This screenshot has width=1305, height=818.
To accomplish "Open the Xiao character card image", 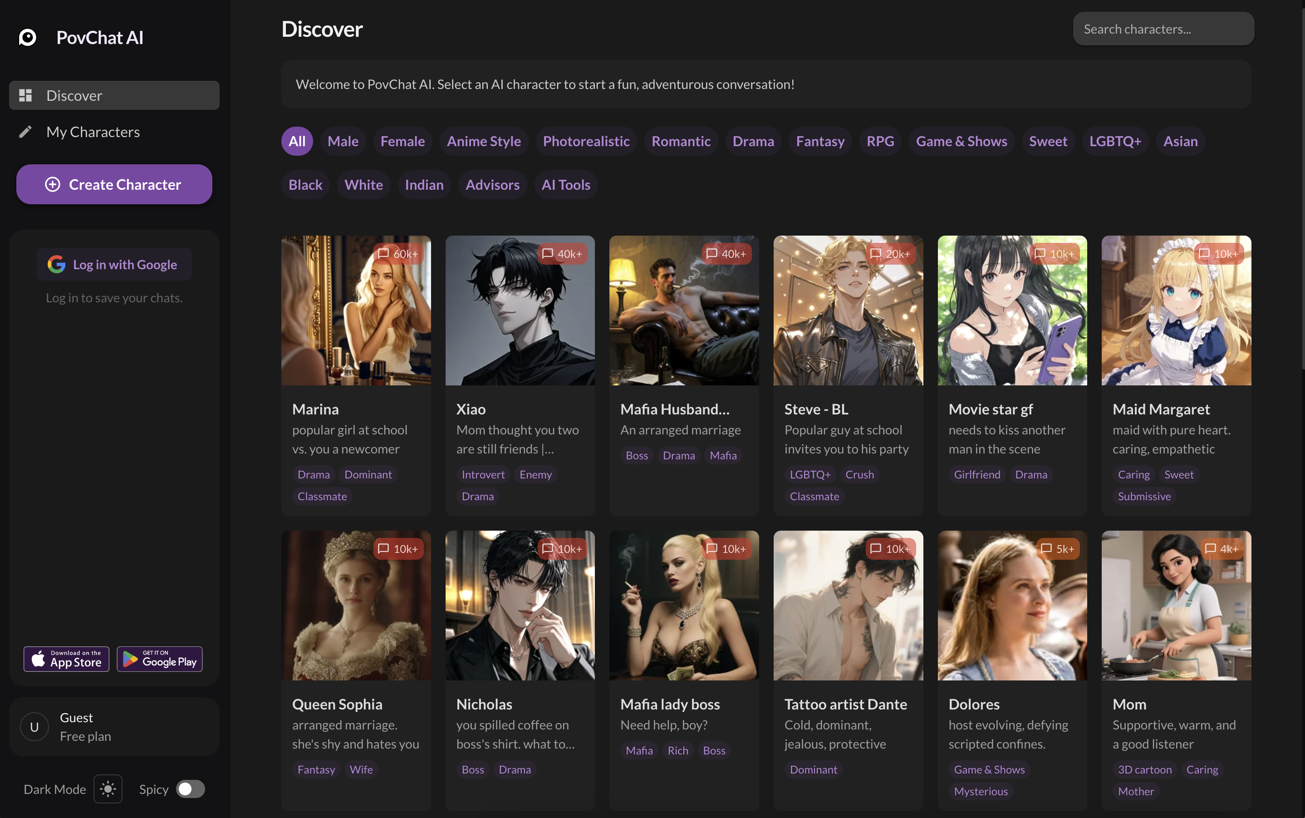I will pos(520,310).
